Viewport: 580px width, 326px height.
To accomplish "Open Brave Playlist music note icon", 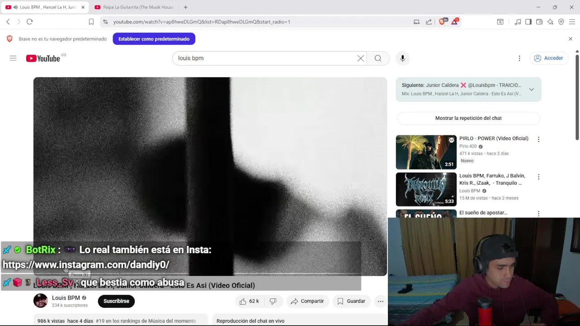I will click(x=517, y=22).
